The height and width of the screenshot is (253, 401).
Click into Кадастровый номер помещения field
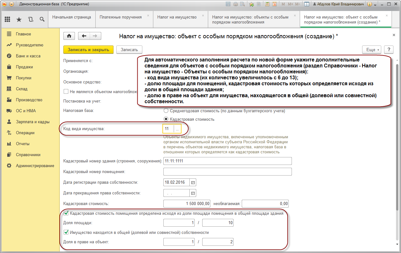point(228,172)
